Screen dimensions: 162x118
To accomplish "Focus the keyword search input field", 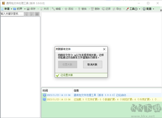I will (x=12, y=14).
